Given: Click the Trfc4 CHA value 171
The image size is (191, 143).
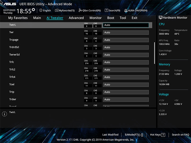Looking at the screenshot, I should tap(87, 78).
